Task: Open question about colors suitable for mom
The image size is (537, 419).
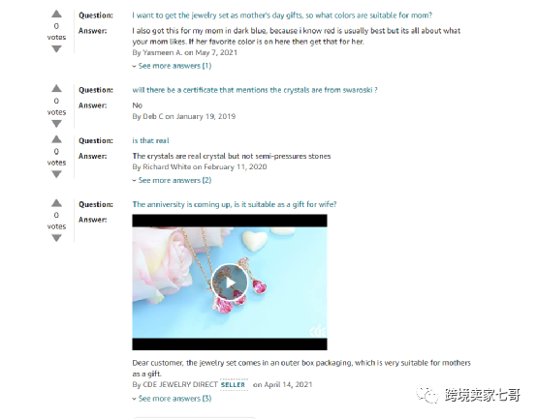Action: click(282, 15)
